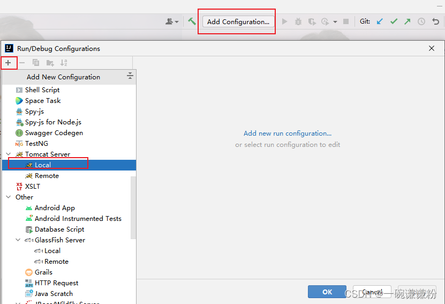Viewport: 445px width, 304px height.
Task: Select TestNG configuration type
Action: [69, 144]
